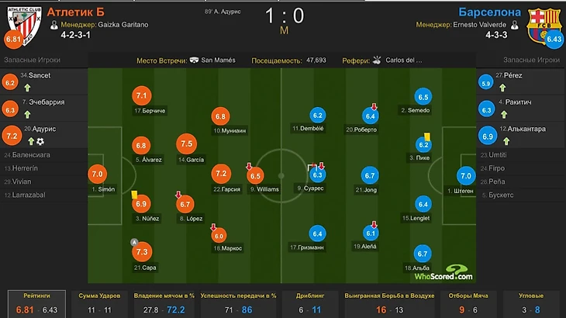Click the yellow card on Пике
The image size is (566, 318).
(x=427, y=137)
